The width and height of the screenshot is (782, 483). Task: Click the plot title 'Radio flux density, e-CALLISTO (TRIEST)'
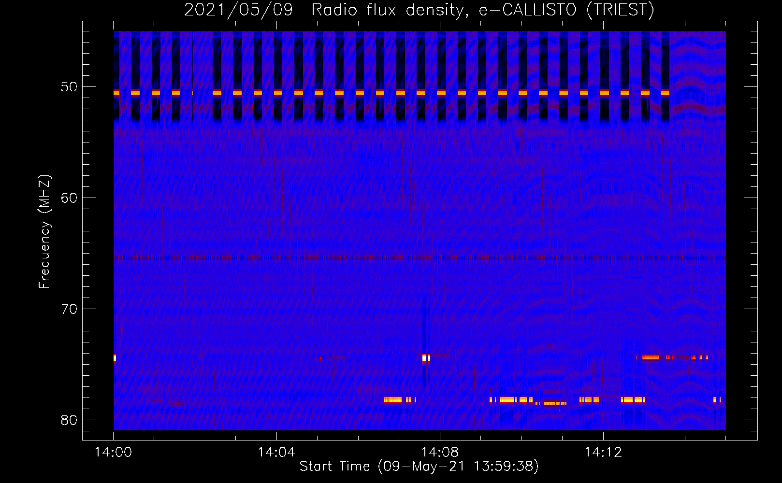point(482,10)
